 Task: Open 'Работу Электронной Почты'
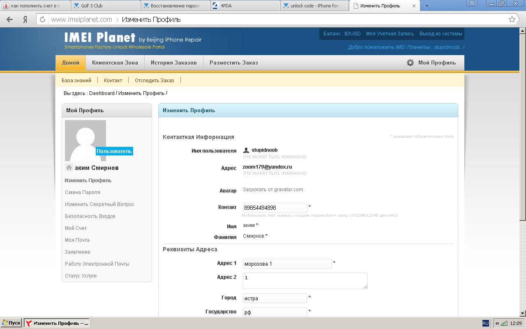[97, 264]
